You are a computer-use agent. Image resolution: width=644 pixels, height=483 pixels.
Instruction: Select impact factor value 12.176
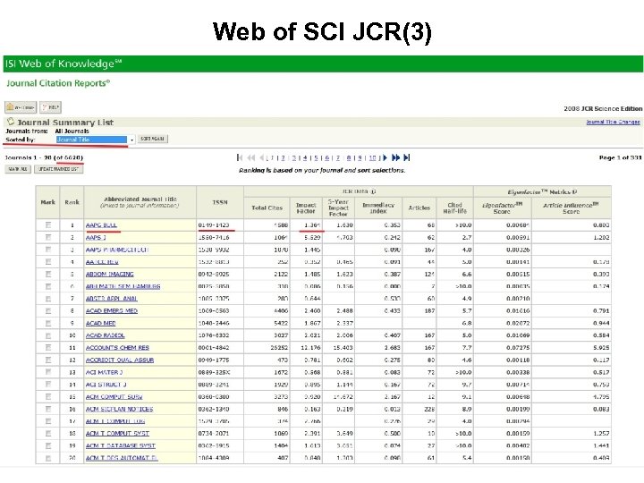pyautogui.click(x=311, y=347)
